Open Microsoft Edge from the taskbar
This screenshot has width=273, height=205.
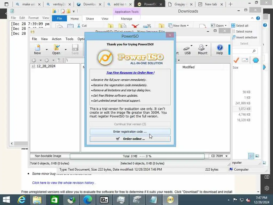point(87,200)
